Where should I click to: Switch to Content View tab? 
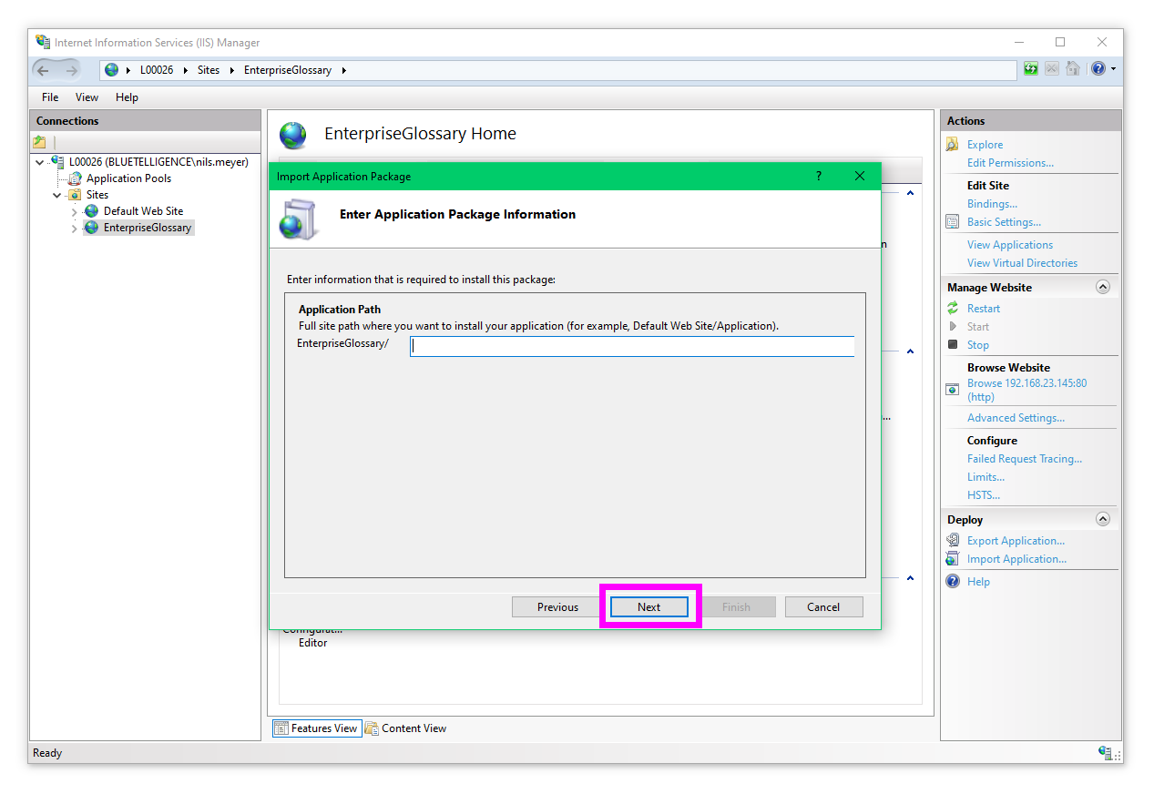[406, 728]
